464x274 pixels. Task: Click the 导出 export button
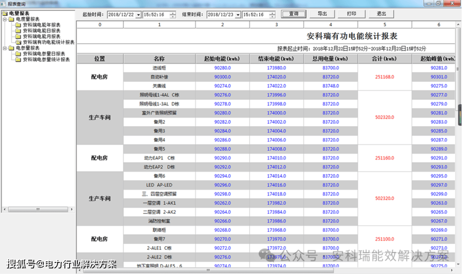(x=322, y=14)
